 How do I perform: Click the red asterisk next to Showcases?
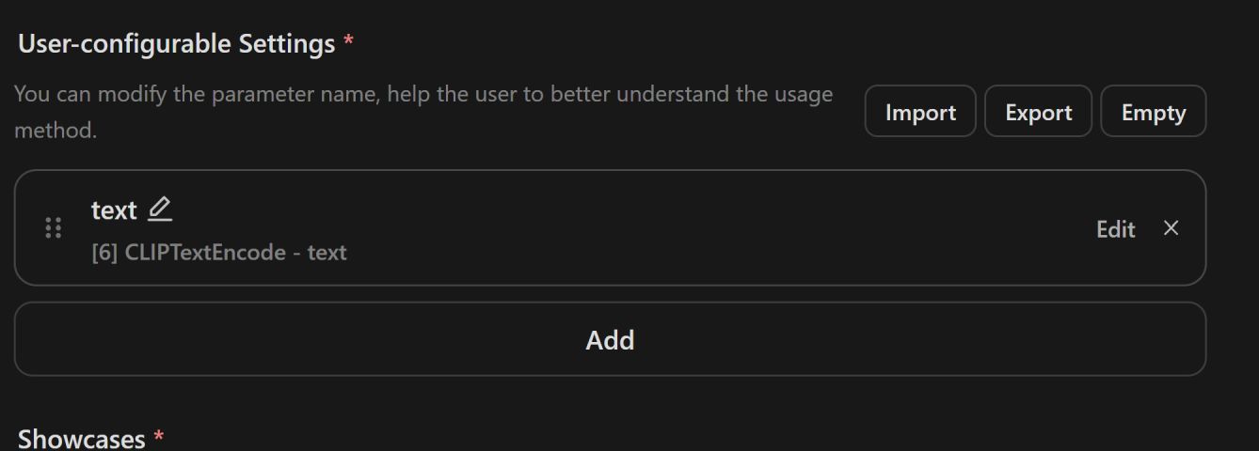pos(158,437)
